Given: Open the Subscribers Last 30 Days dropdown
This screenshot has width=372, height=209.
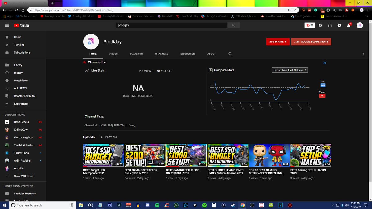Looking at the screenshot, I should (290, 70).
